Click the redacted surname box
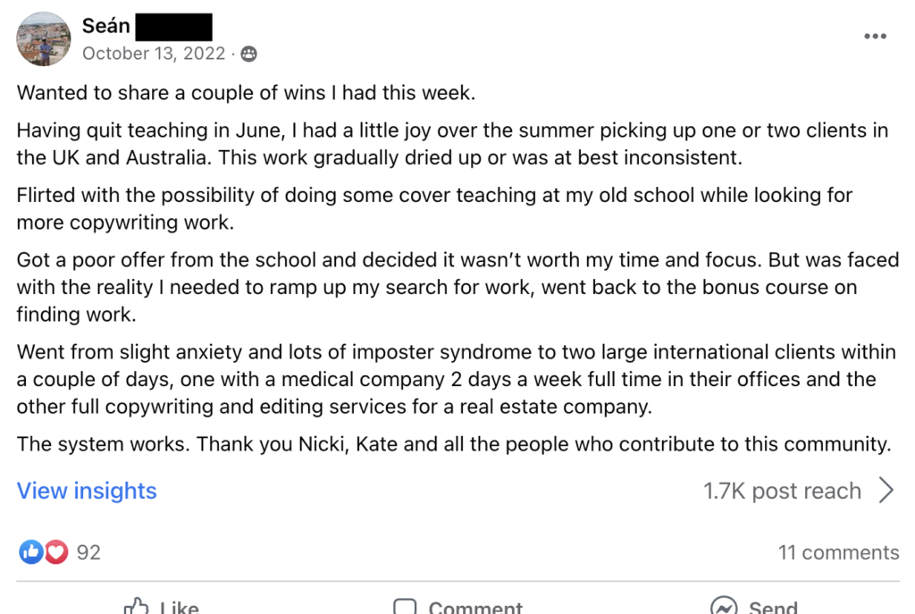 [173, 27]
